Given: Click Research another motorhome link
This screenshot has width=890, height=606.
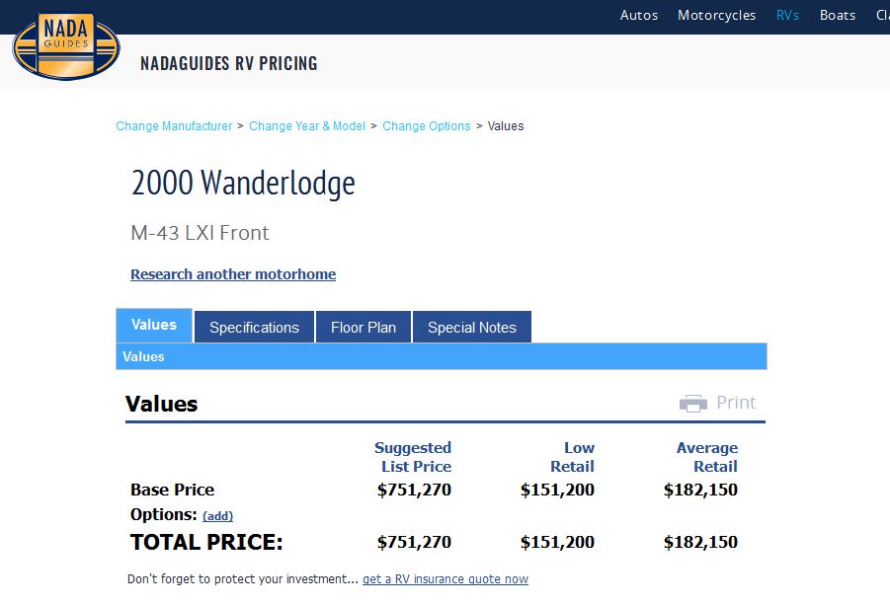Looking at the screenshot, I should [233, 274].
